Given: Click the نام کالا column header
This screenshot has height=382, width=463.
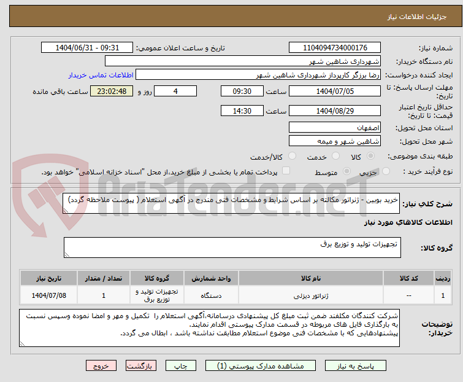Looking at the screenshot, I should coord(311,278).
